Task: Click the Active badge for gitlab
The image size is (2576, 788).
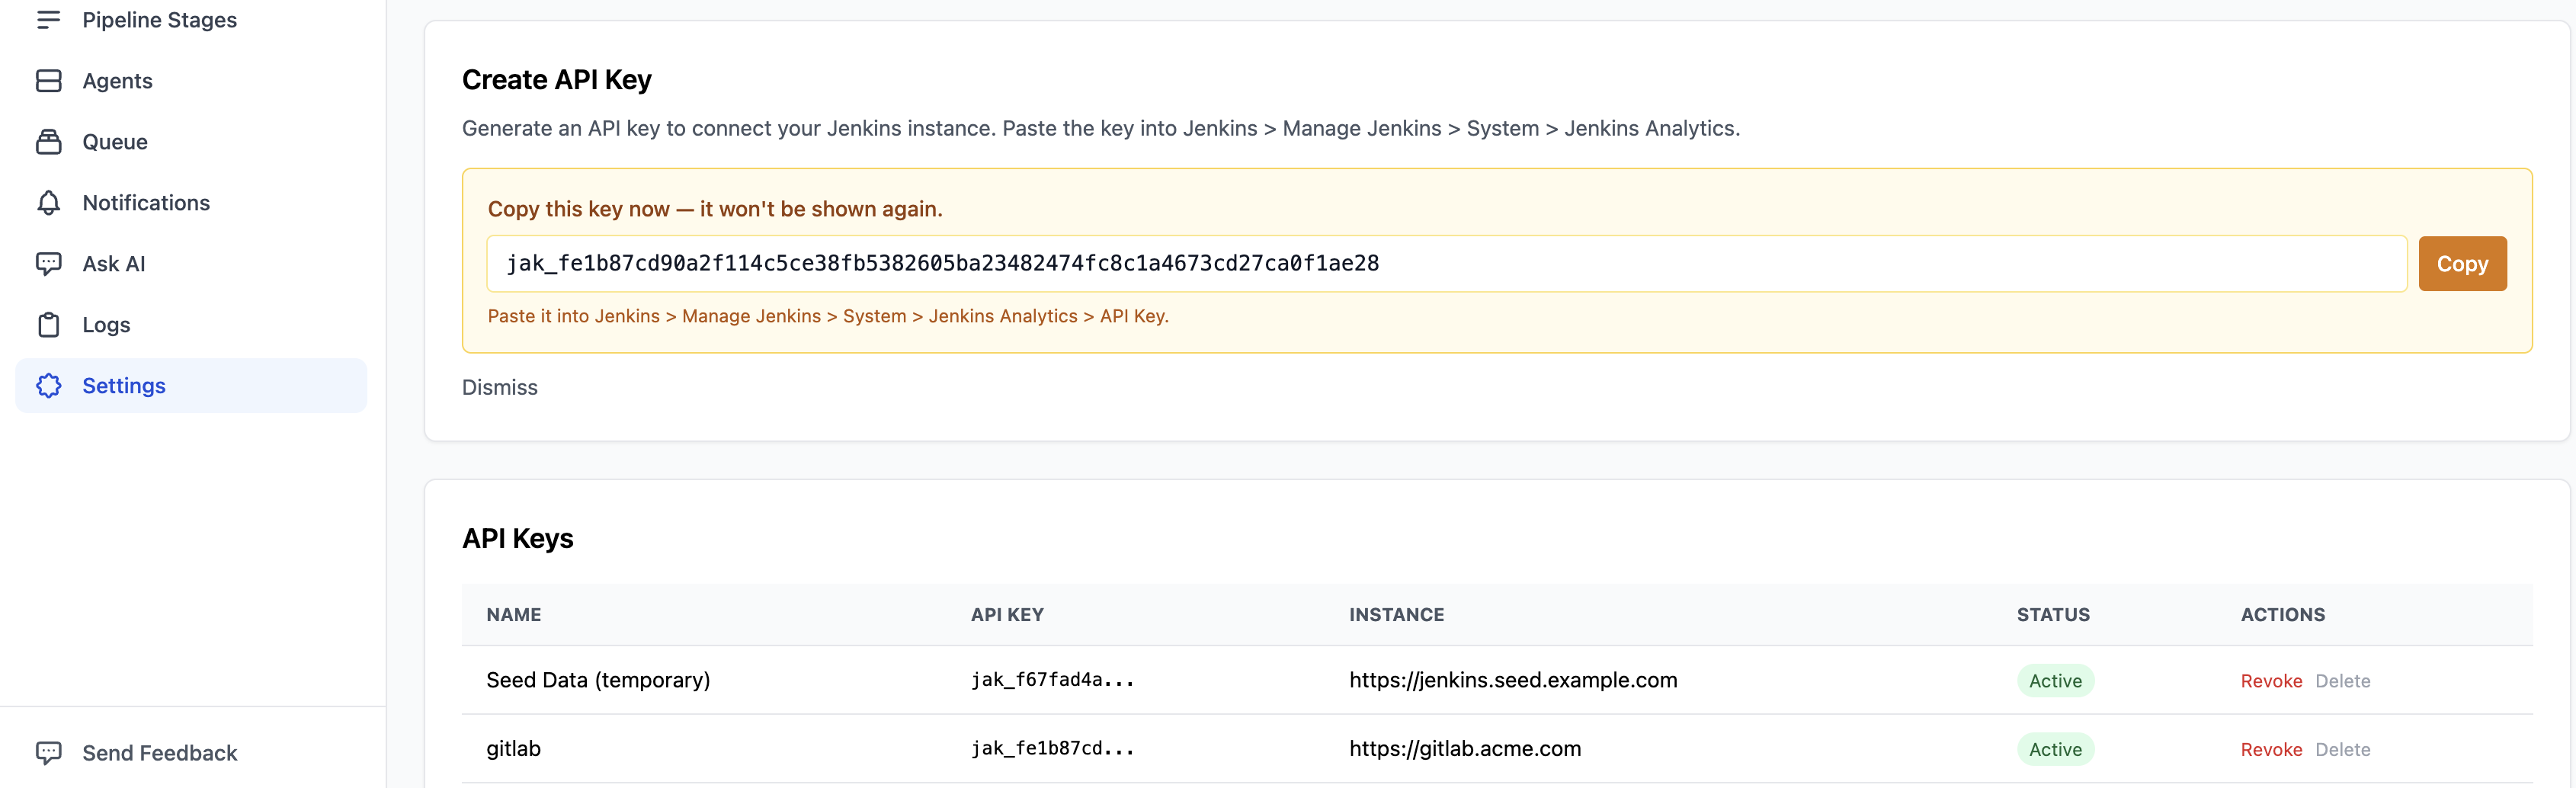Action: click(x=2055, y=748)
